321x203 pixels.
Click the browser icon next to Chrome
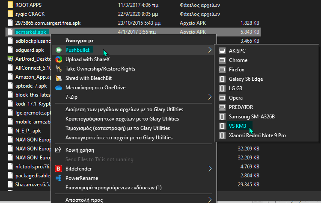click(222, 60)
